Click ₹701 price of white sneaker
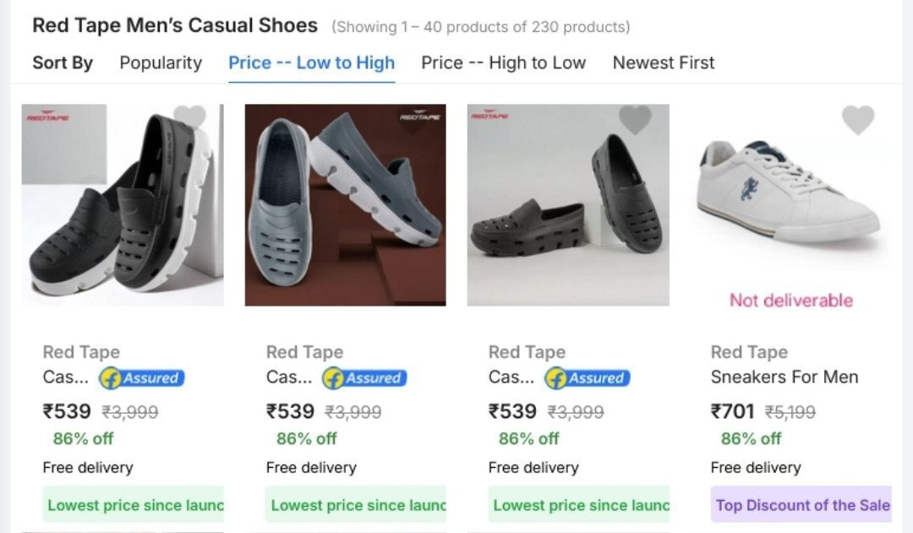This screenshot has height=533, width=913. (x=732, y=411)
